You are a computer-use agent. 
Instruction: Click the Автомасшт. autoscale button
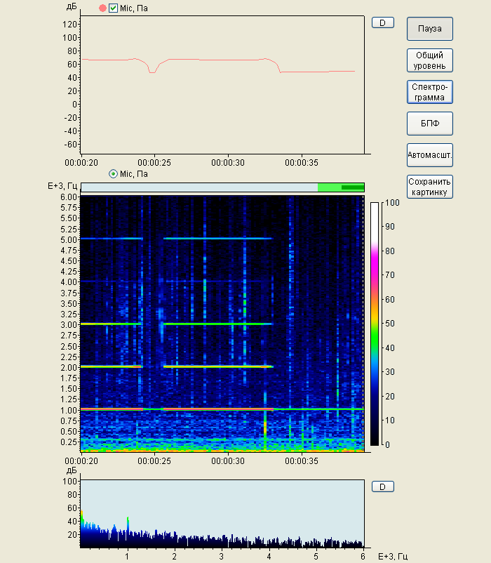(x=429, y=154)
